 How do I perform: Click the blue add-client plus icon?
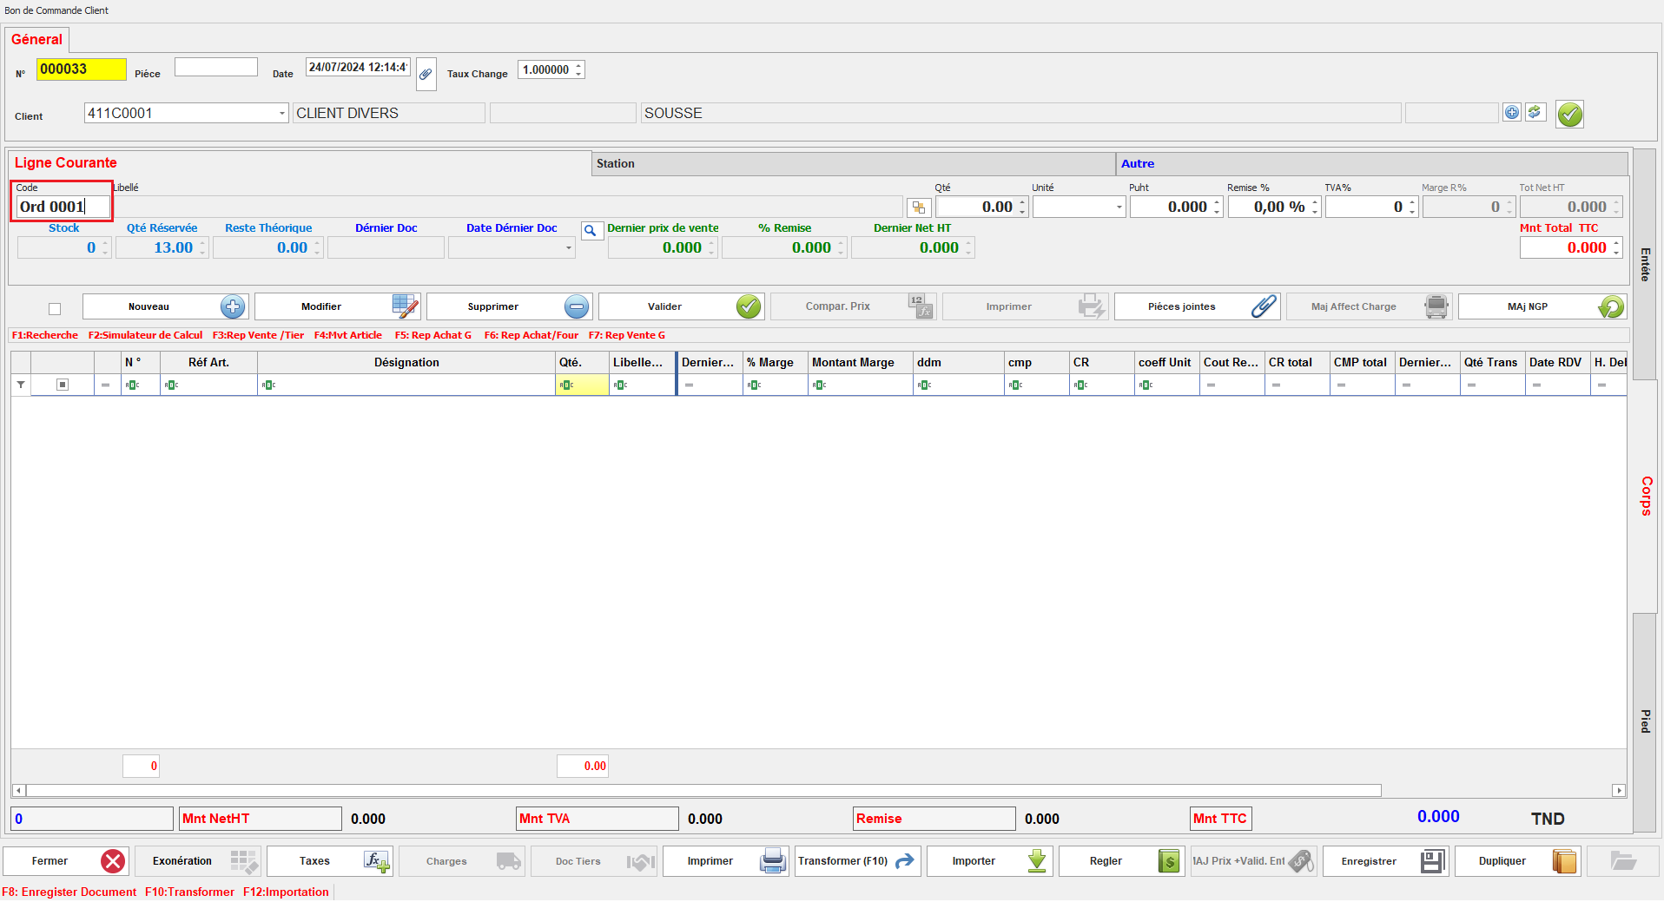tap(1512, 113)
